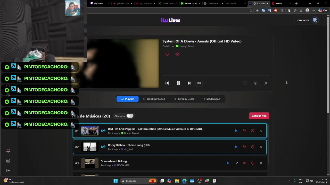Click the brightness sun icon in player
This screenshot has width=330, height=185.
(266, 83)
